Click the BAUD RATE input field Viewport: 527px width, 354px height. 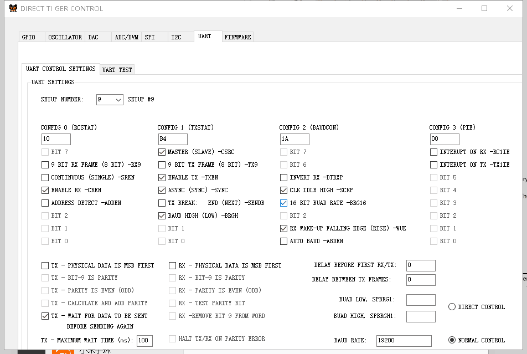[x=404, y=341]
